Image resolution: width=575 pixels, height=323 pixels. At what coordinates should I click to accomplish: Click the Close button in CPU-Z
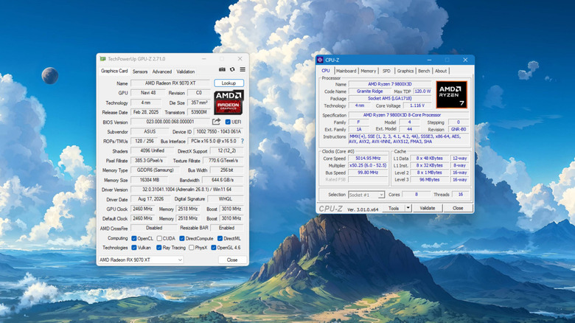[458, 208]
